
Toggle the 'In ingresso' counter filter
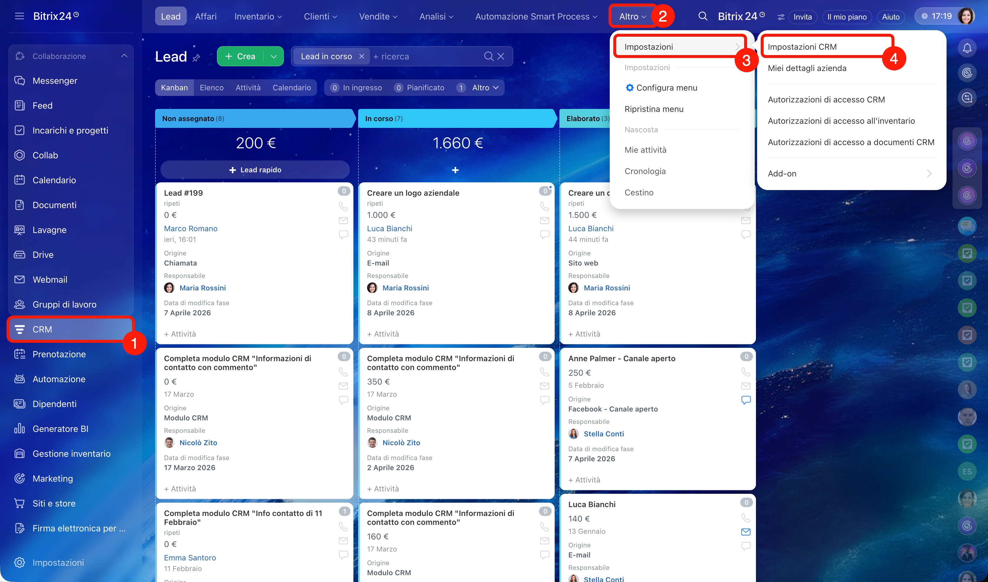356,88
